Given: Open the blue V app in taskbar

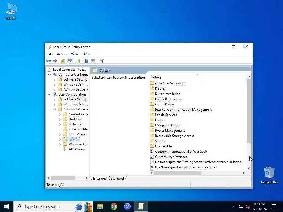Looking at the screenshot, I should coord(127,206).
